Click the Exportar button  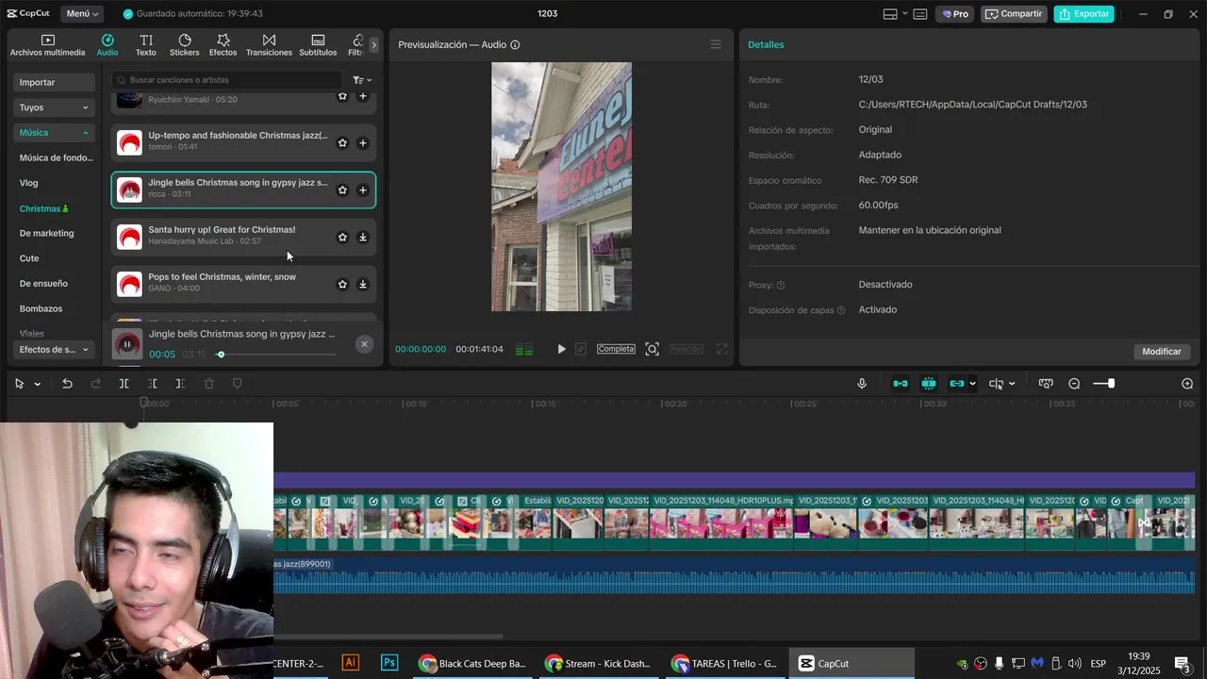1084,14
